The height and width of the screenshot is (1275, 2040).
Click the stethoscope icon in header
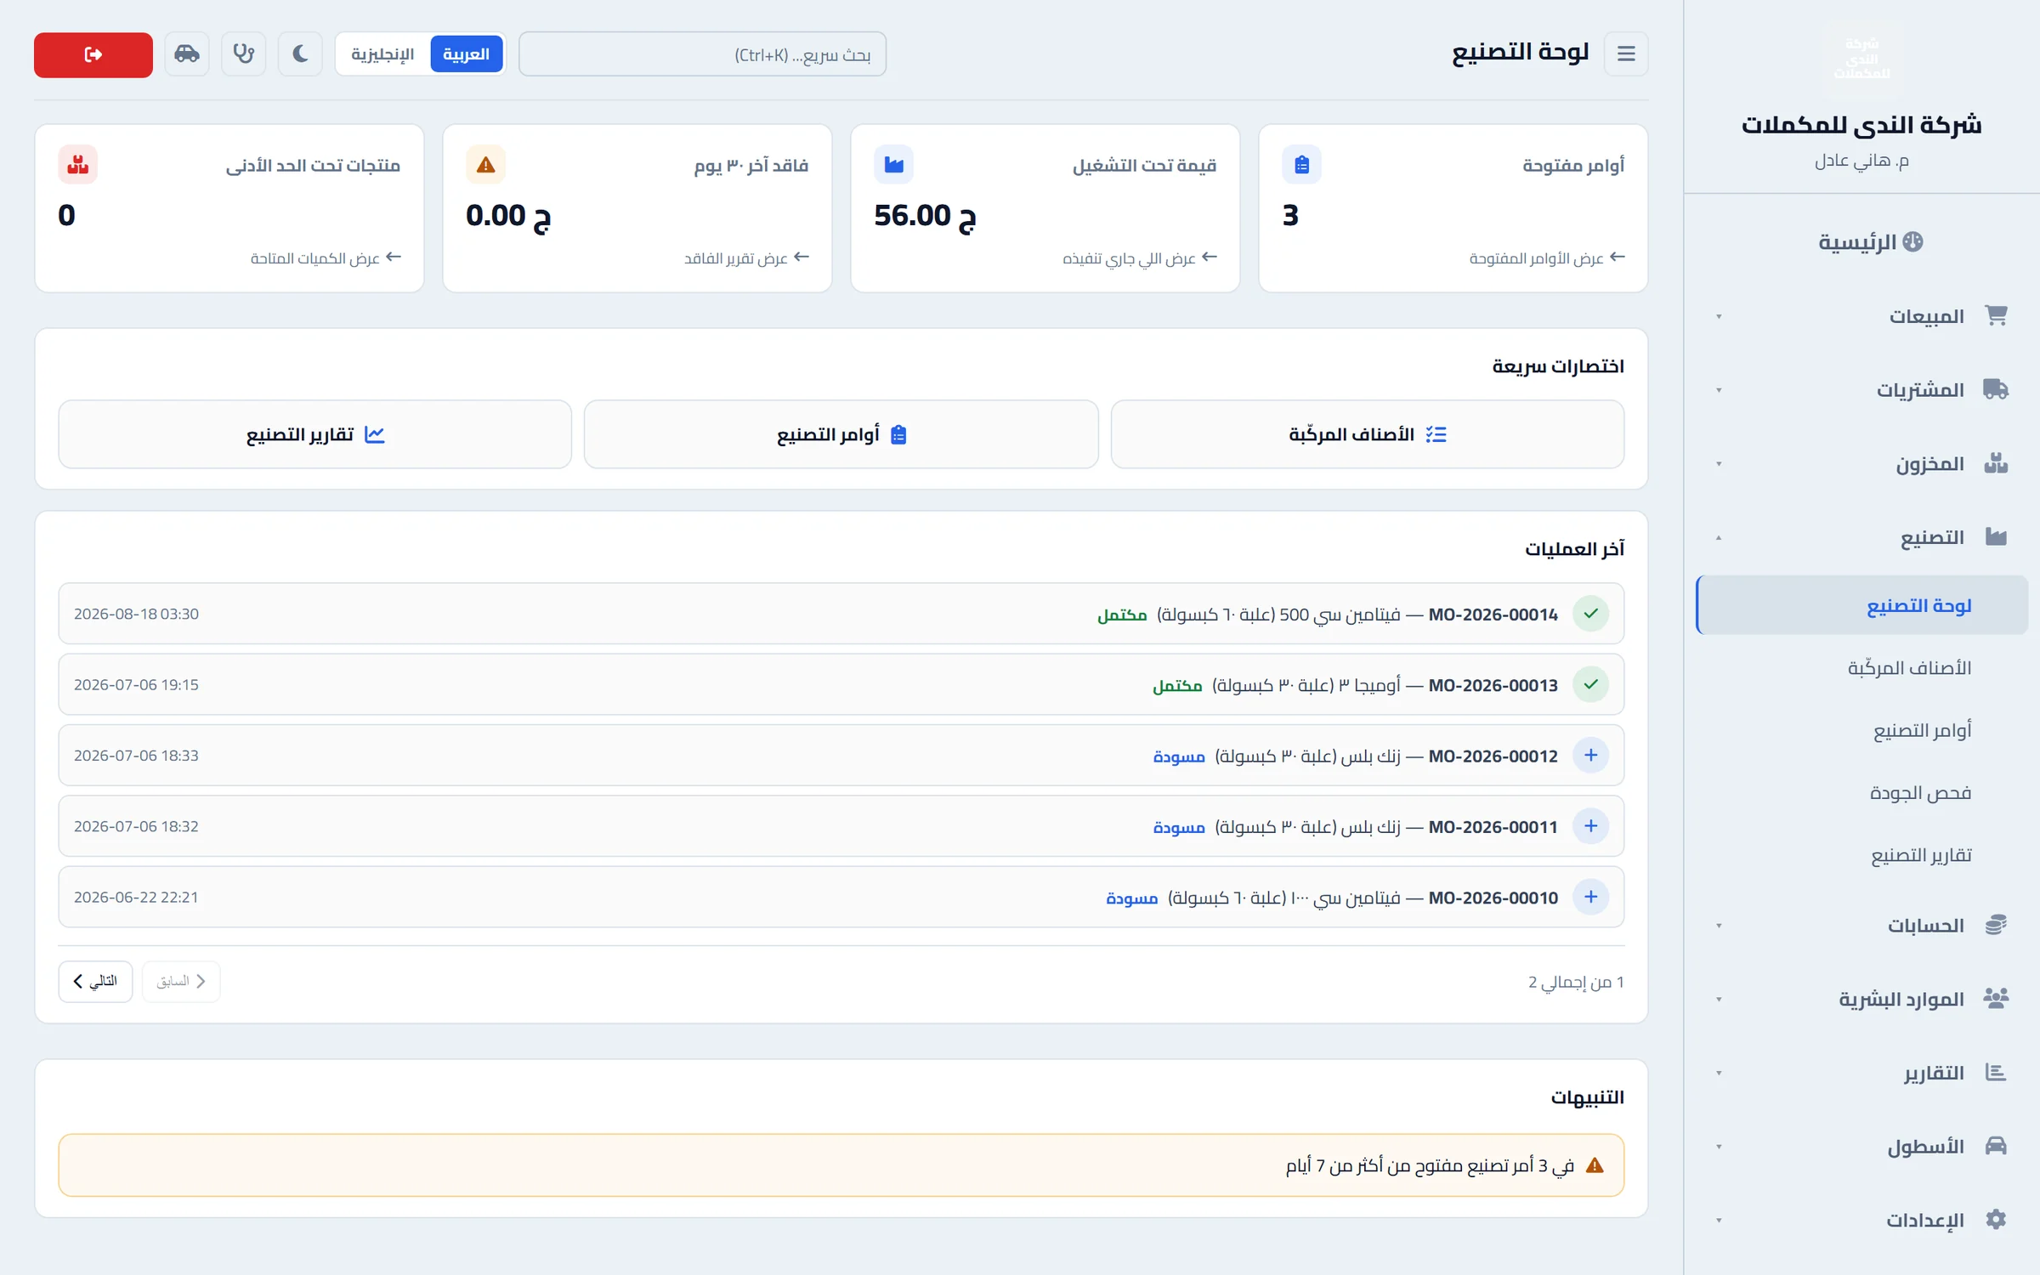[244, 54]
